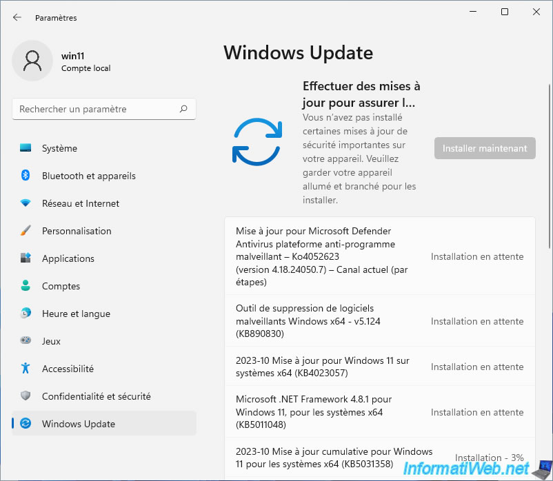Open Système settings

pyautogui.click(x=104, y=148)
